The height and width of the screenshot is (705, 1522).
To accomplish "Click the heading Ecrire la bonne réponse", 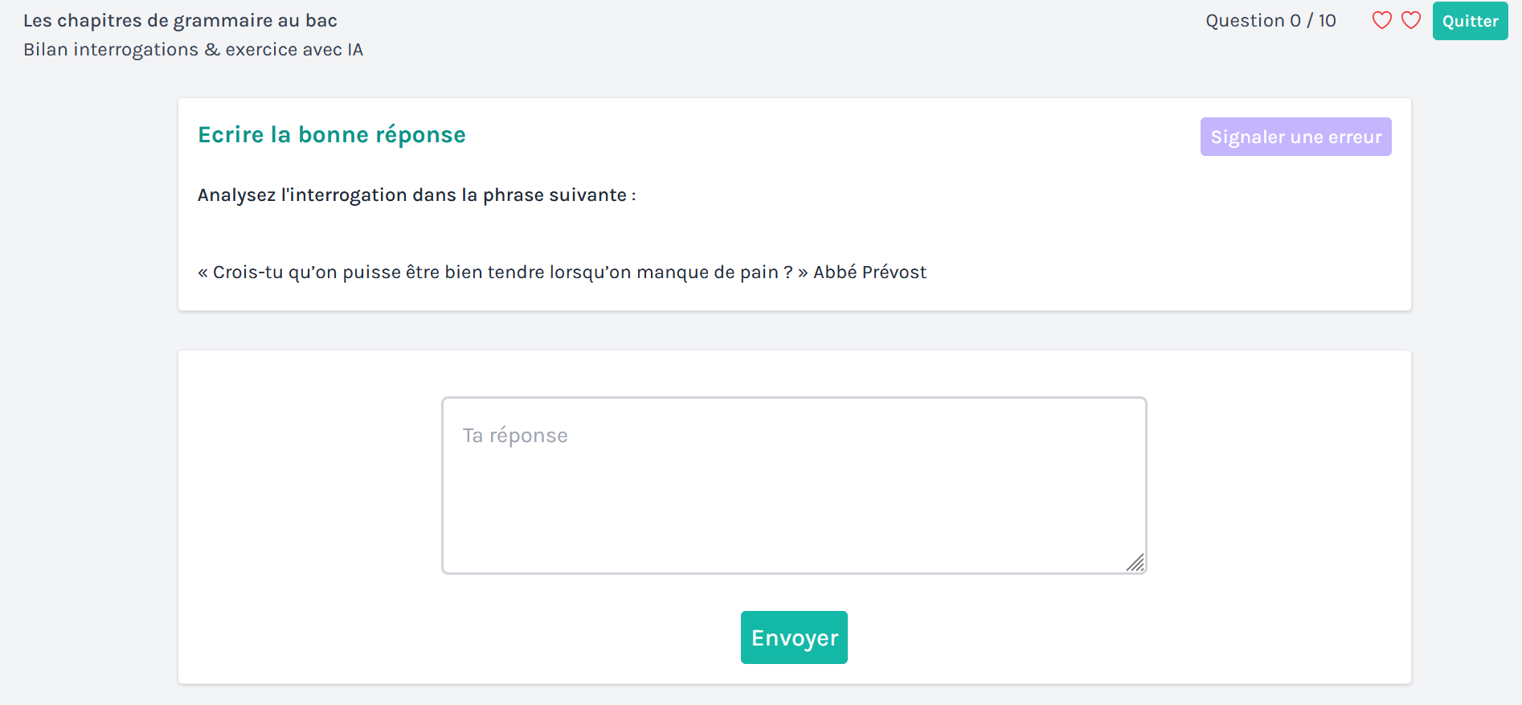I will 332,134.
